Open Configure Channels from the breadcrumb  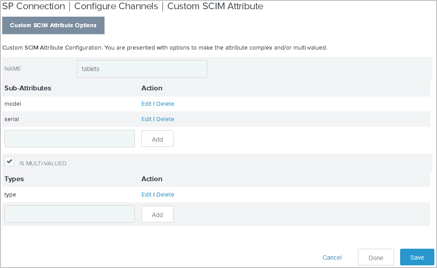[116, 6]
